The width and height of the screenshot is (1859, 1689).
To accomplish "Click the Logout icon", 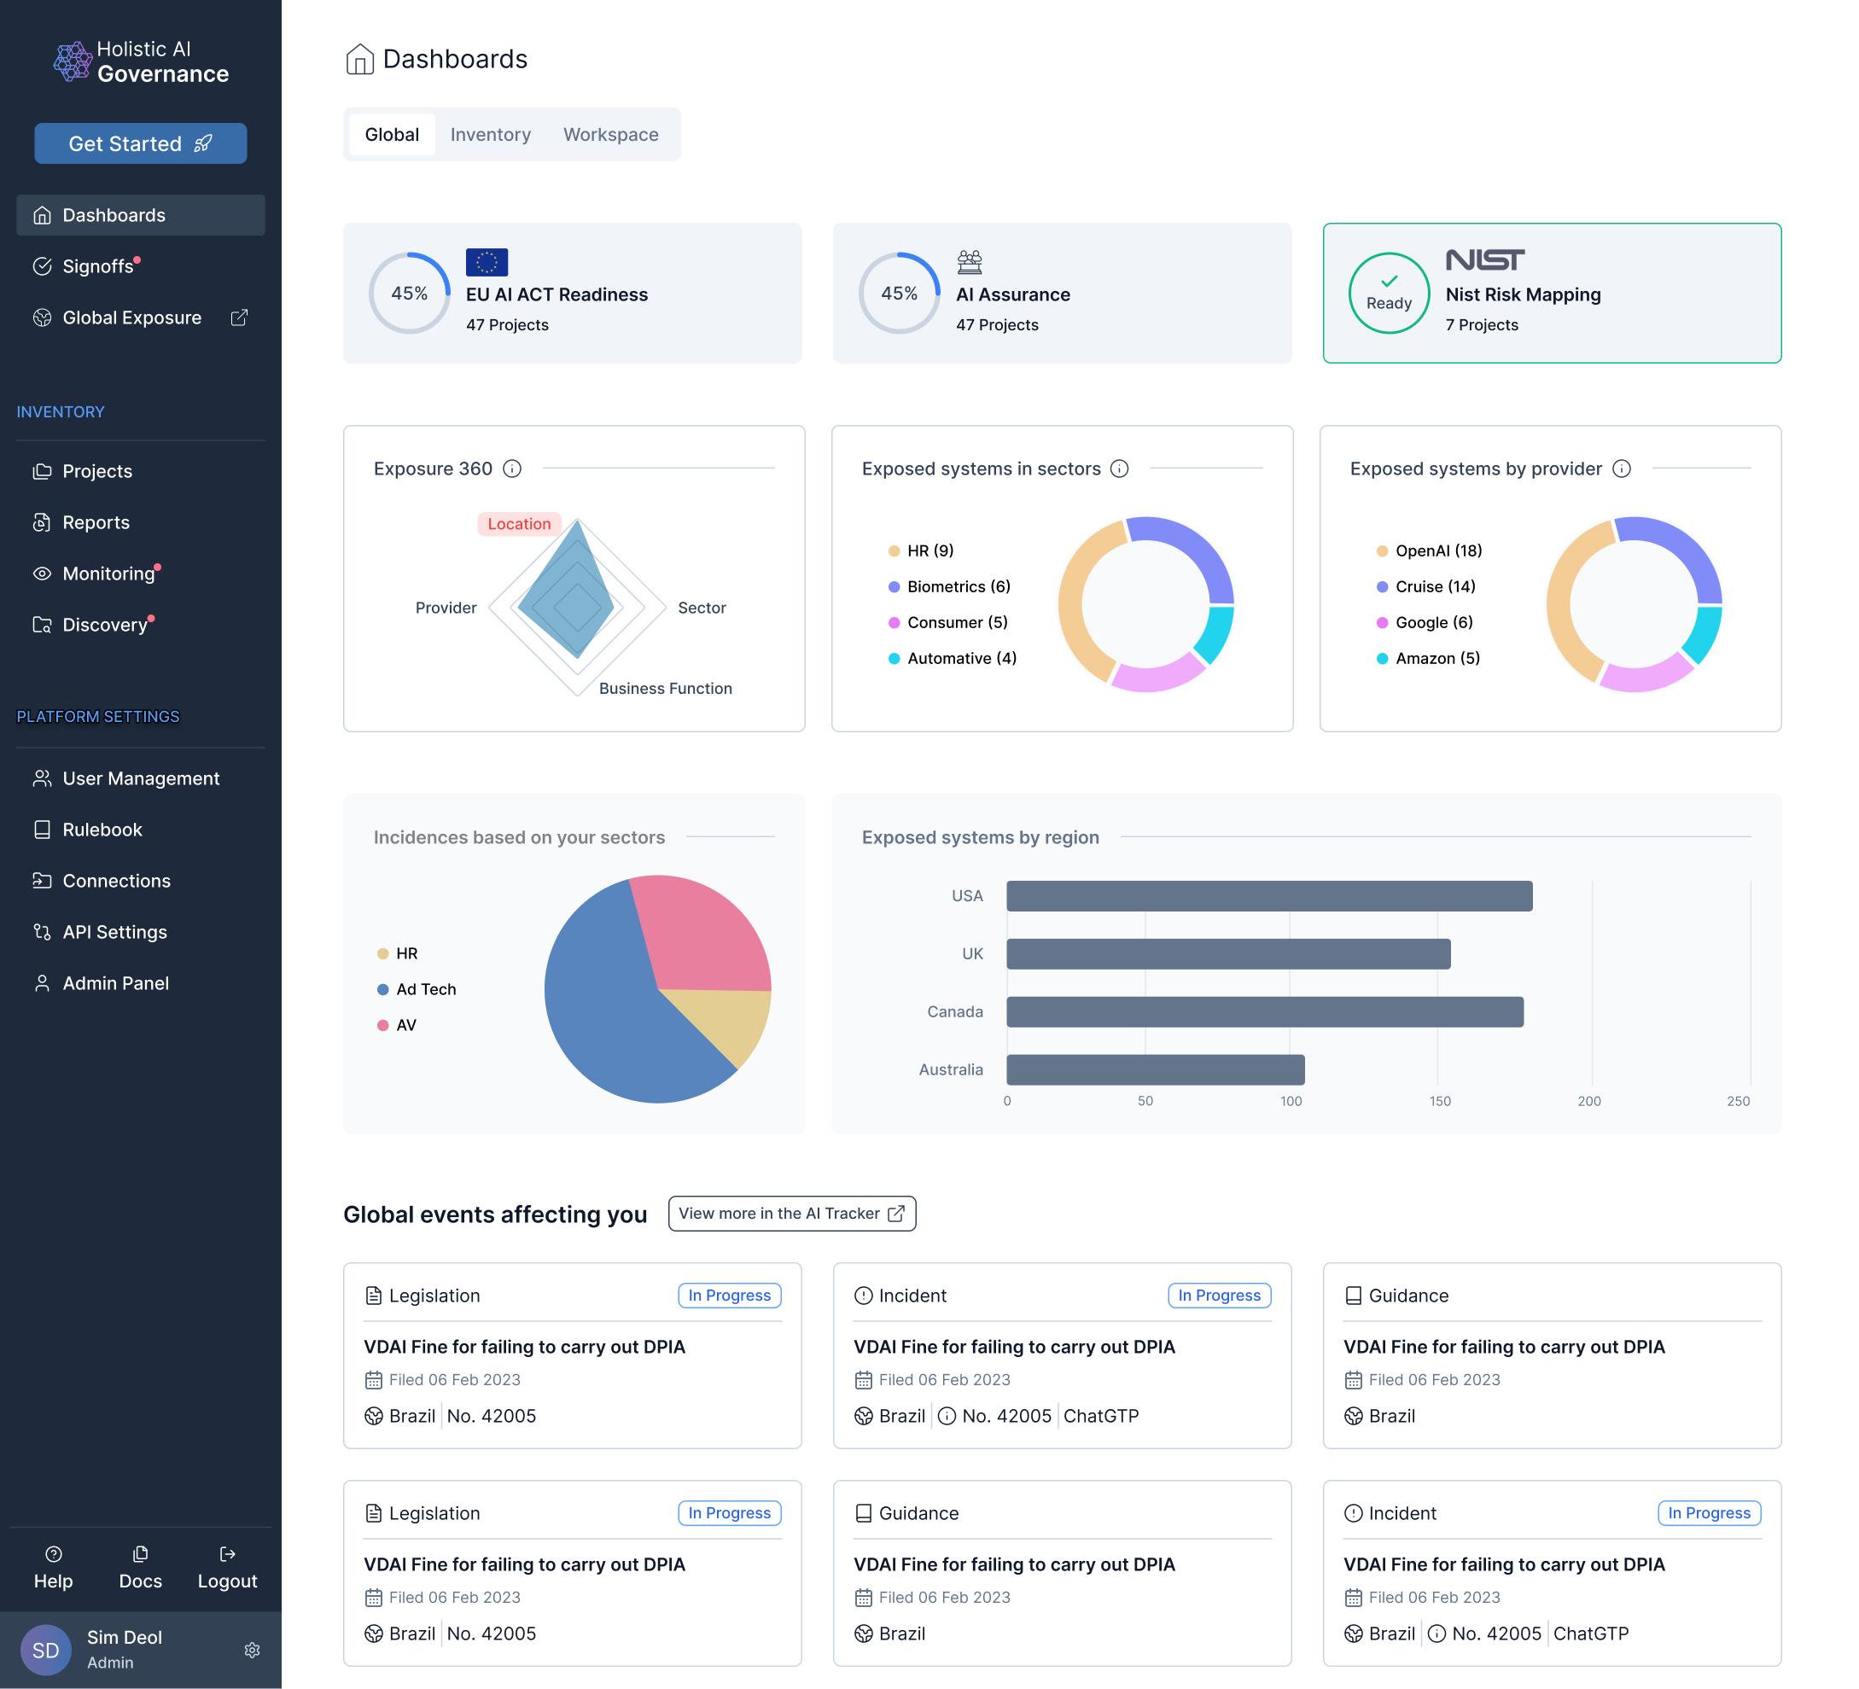I will 228,1554.
